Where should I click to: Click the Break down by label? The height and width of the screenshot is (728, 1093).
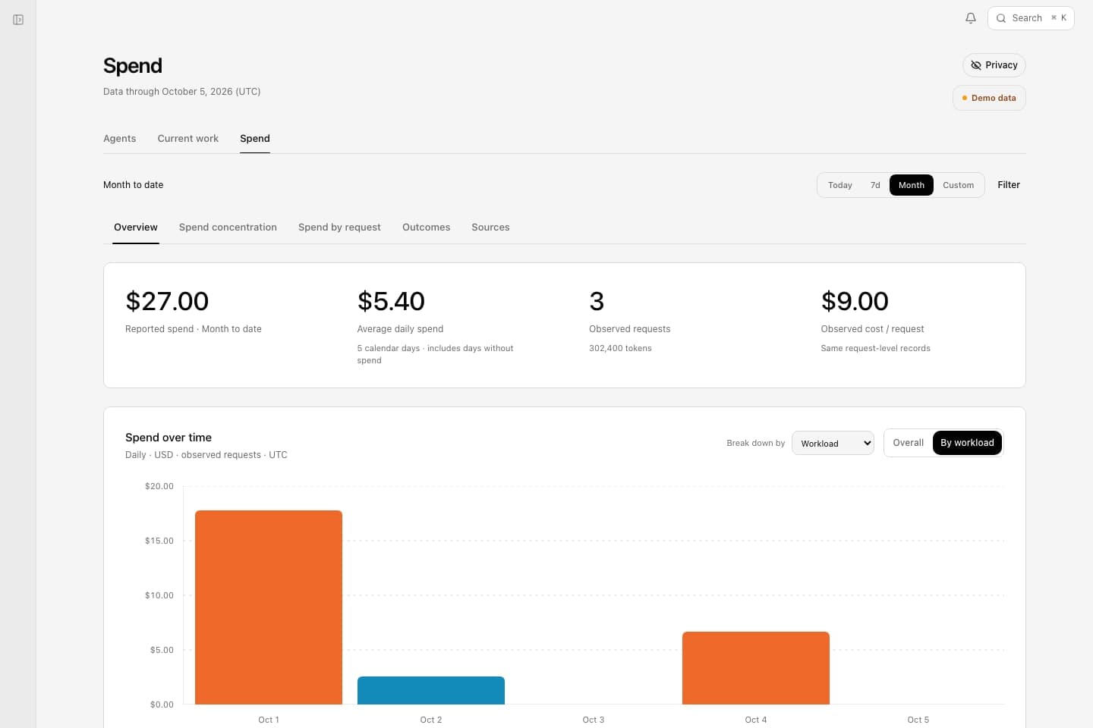point(756,443)
